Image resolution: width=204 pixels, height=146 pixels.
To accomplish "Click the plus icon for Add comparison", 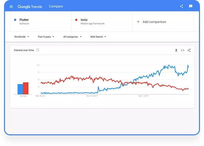I will coord(138,22).
